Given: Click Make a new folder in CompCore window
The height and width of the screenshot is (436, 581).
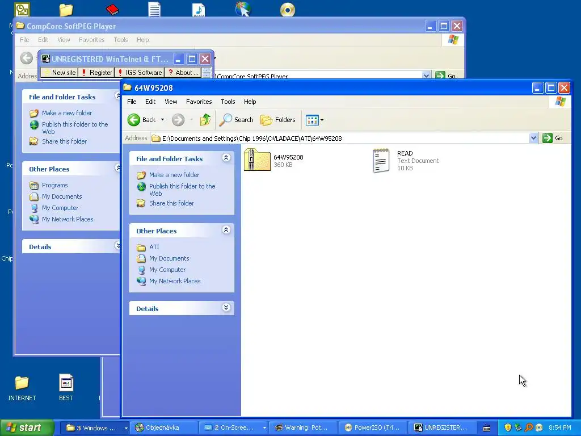Looking at the screenshot, I should (x=67, y=113).
